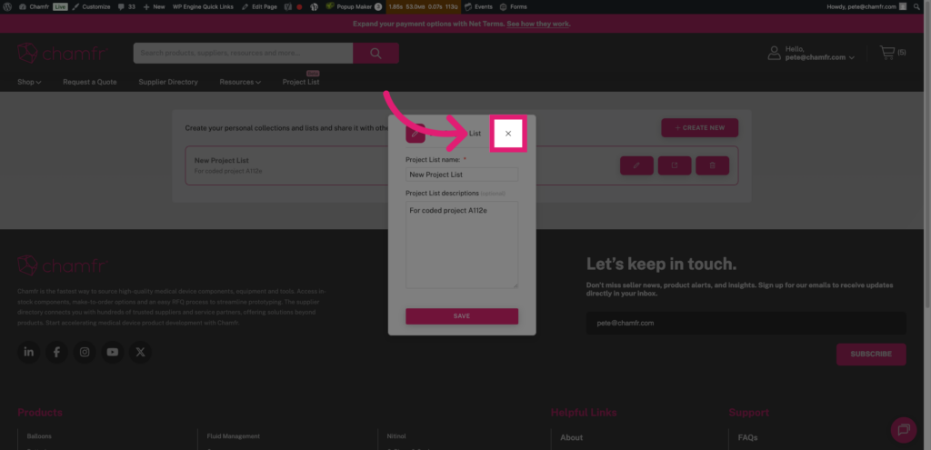Click the Project List descriptions textarea

click(462, 245)
